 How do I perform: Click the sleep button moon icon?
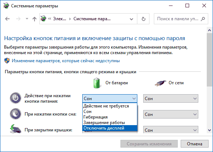[x=15, y=114]
